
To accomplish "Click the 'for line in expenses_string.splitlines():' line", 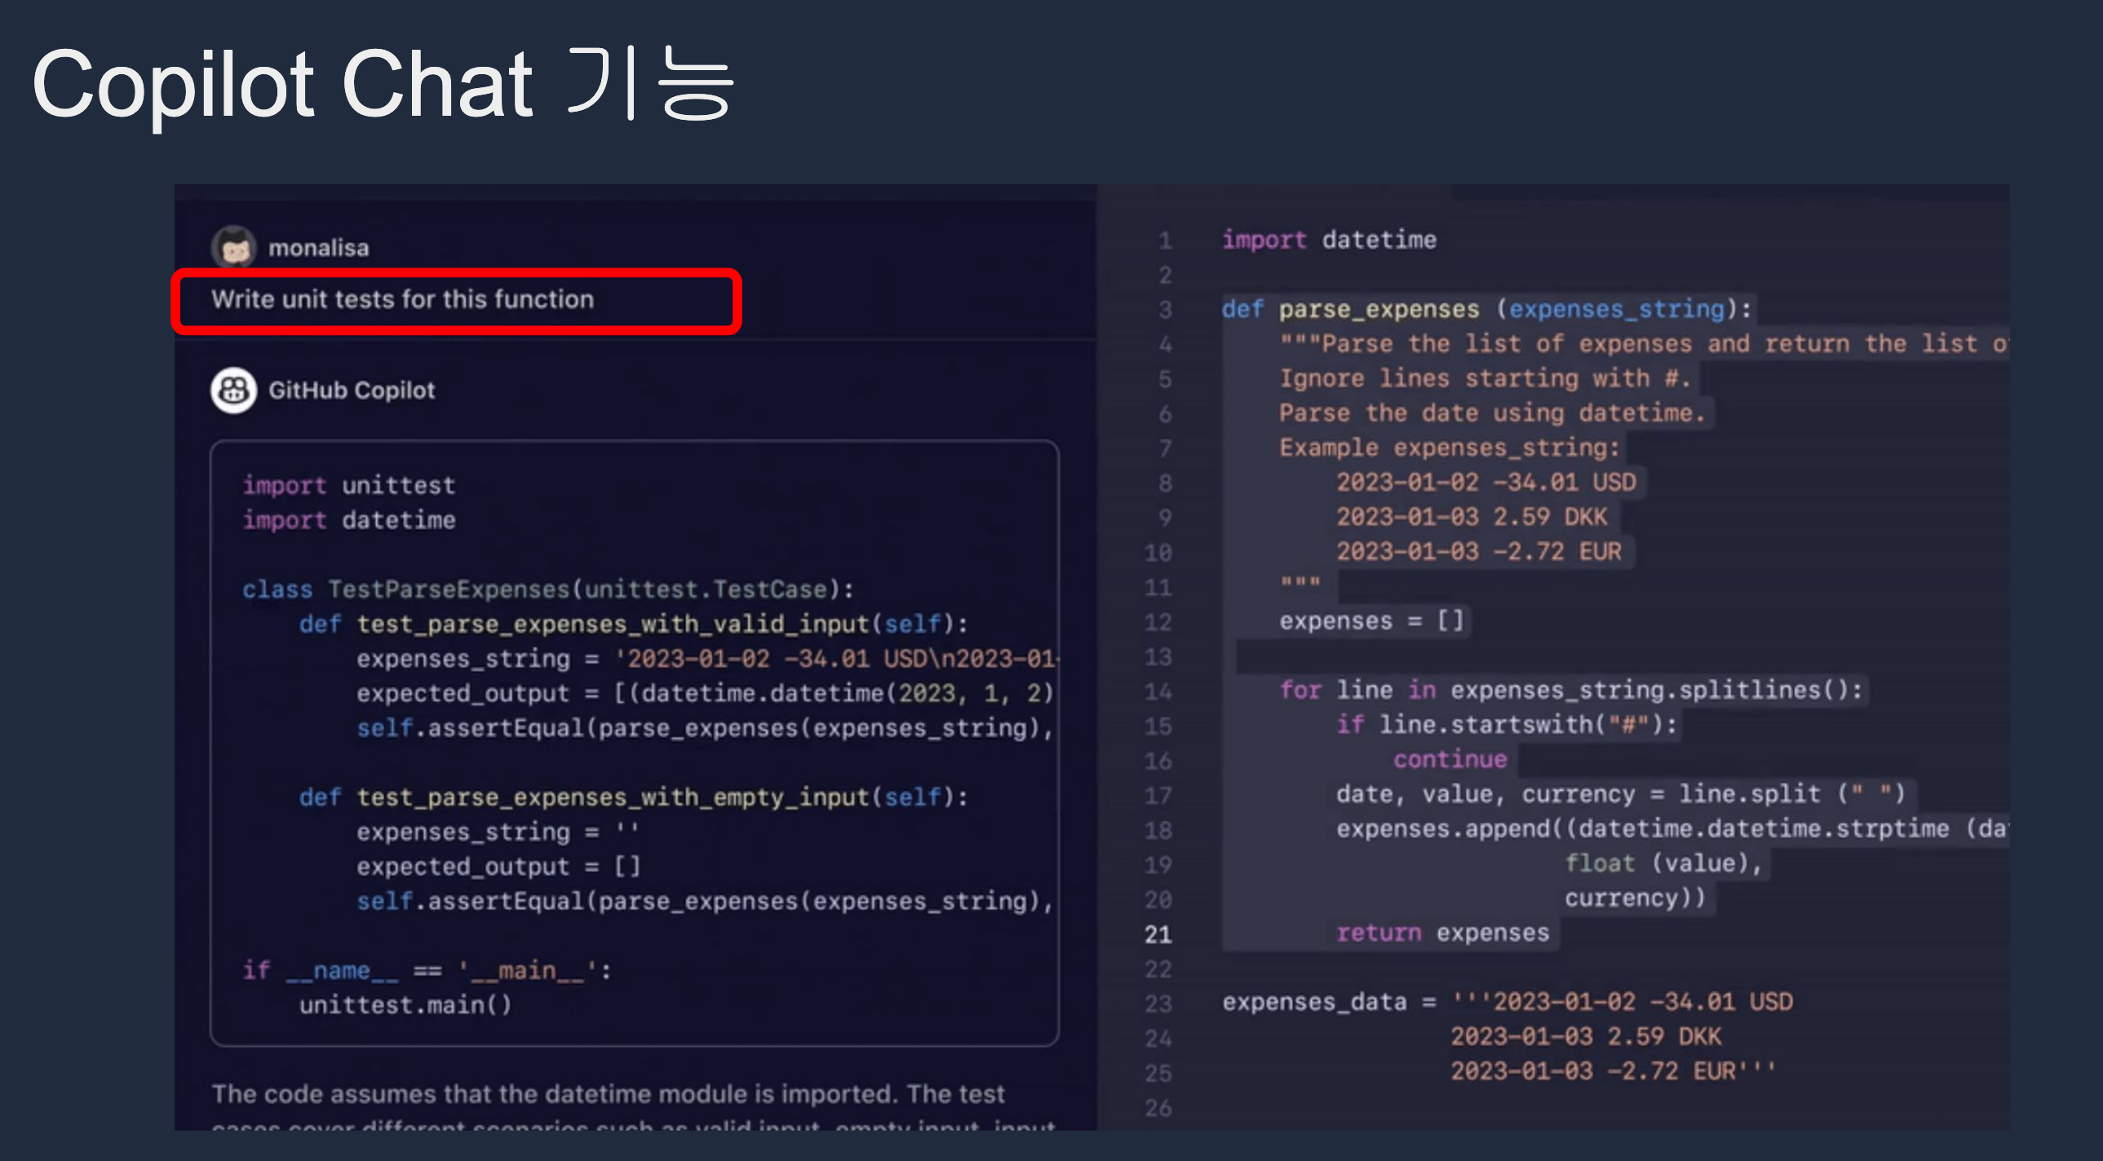I will [x=1570, y=691].
